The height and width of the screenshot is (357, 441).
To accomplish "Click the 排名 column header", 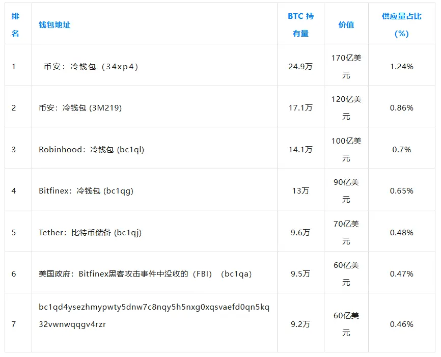I will tap(15, 24).
